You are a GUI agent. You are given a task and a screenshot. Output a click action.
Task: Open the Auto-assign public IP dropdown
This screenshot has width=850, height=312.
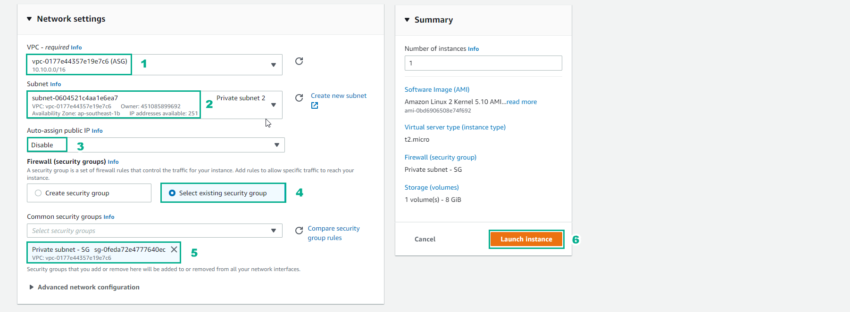point(156,145)
